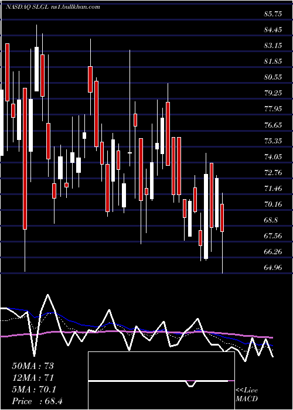Click the 74.05 price axis label
This screenshot has width=293, height=410.
click(x=273, y=156)
